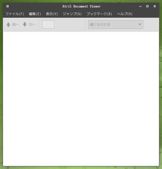Open the ジャンプ(G) menu
The image size is (162, 169).
[x=72, y=14]
